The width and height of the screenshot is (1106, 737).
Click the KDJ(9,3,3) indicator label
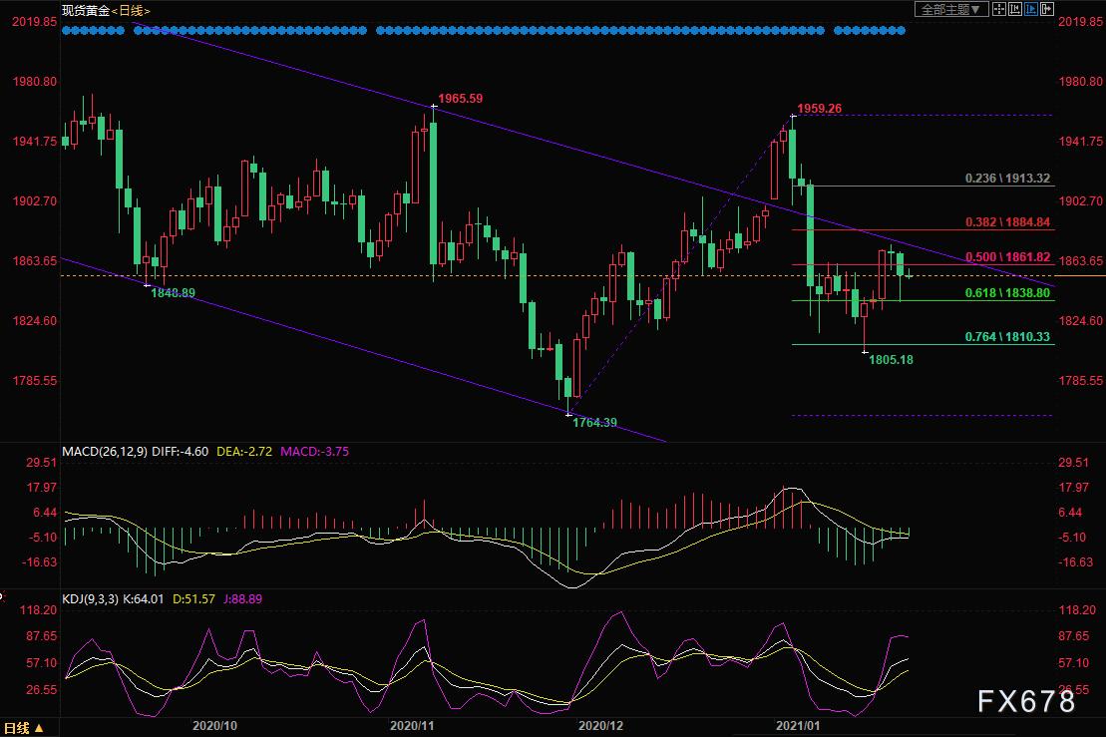click(x=91, y=598)
